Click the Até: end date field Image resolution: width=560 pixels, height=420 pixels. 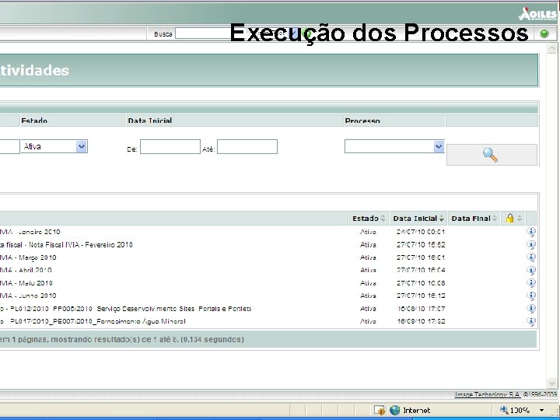tap(247, 147)
